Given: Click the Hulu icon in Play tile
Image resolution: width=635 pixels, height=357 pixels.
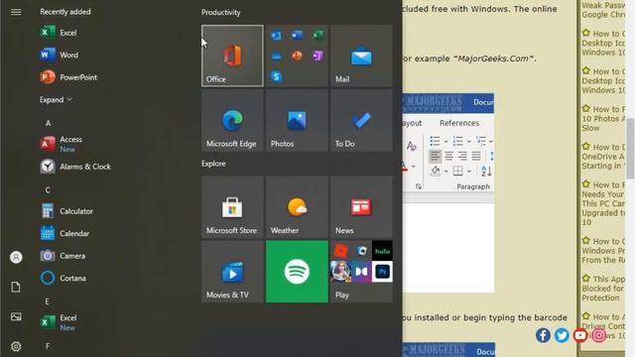Looking at the screenshot, I should pos(382,251).
